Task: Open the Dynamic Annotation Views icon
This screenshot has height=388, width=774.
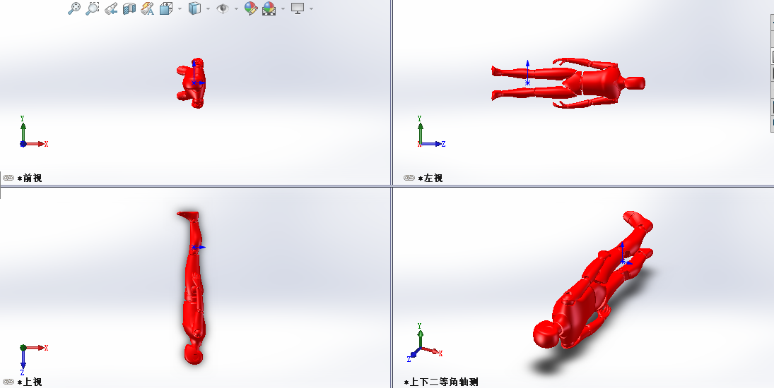Action: [x=147, y=8]
